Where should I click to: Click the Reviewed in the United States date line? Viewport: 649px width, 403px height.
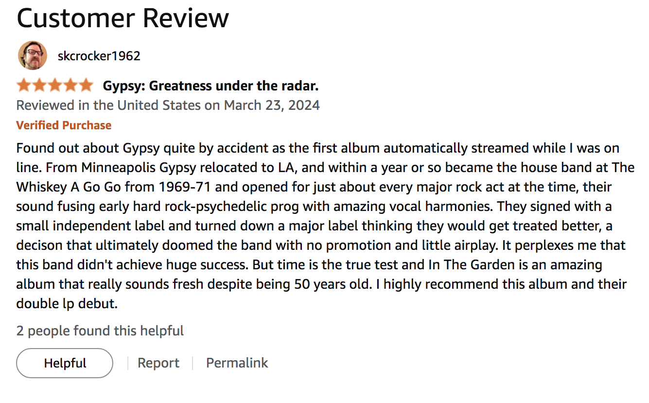click(168, 105)
